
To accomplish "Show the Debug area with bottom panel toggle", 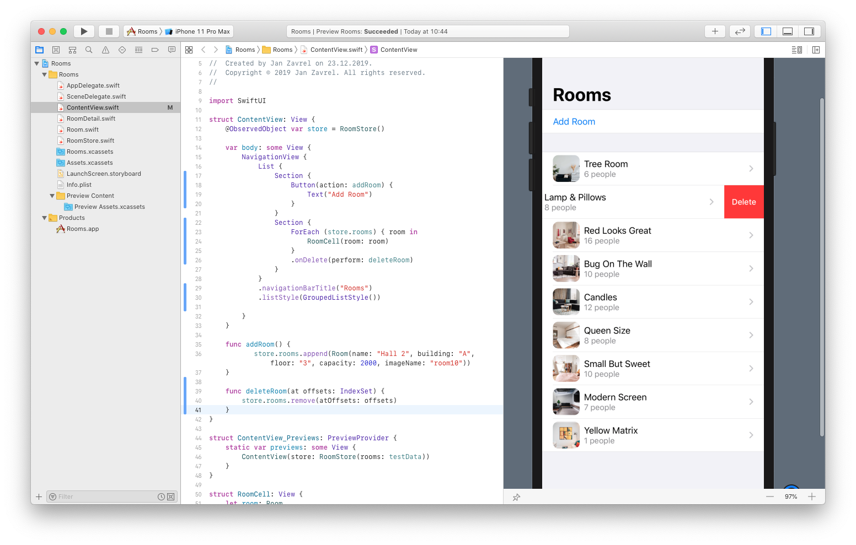I will [787, 31].
